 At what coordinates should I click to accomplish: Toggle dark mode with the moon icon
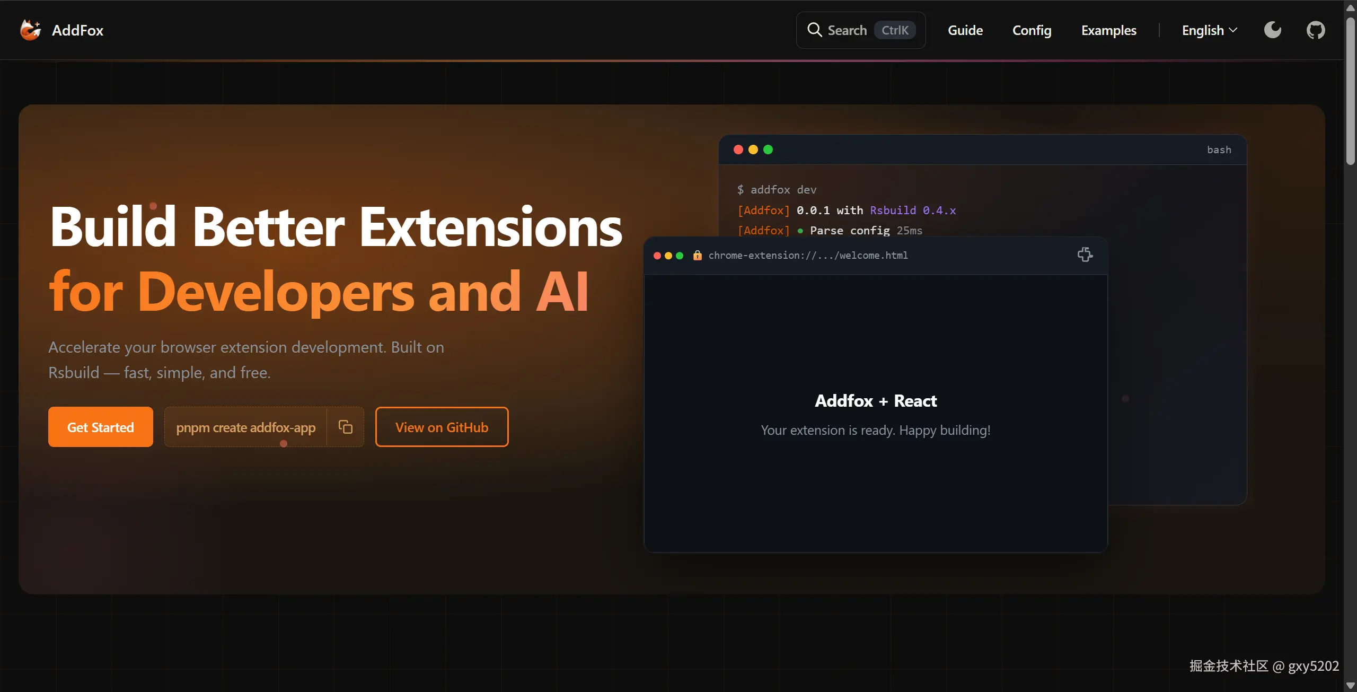tap(1272, 30)
